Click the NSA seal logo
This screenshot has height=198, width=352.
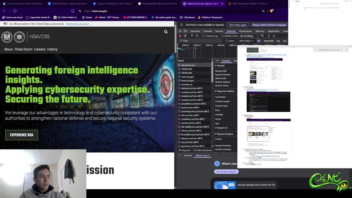pos(7,37)
